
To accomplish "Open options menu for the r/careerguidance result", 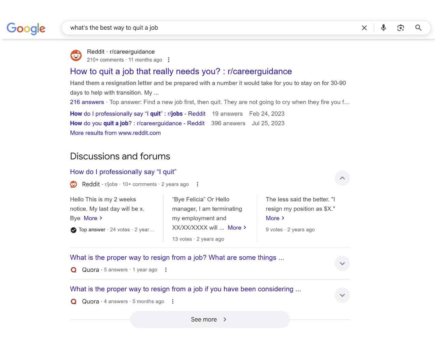I will point(169,60).
